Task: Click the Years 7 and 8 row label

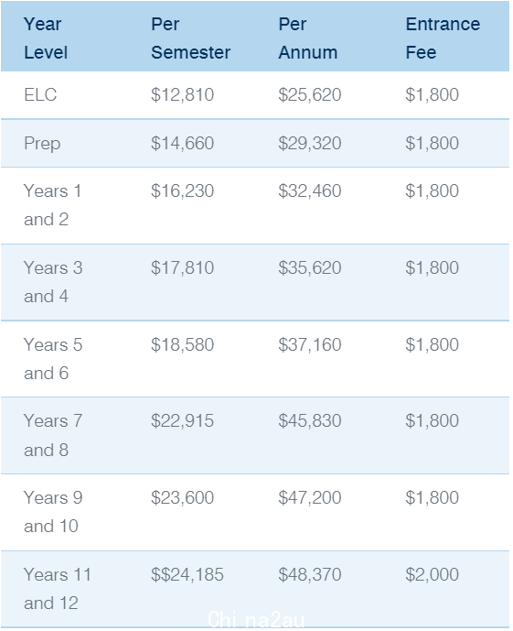Action: (x=53, y=435)
